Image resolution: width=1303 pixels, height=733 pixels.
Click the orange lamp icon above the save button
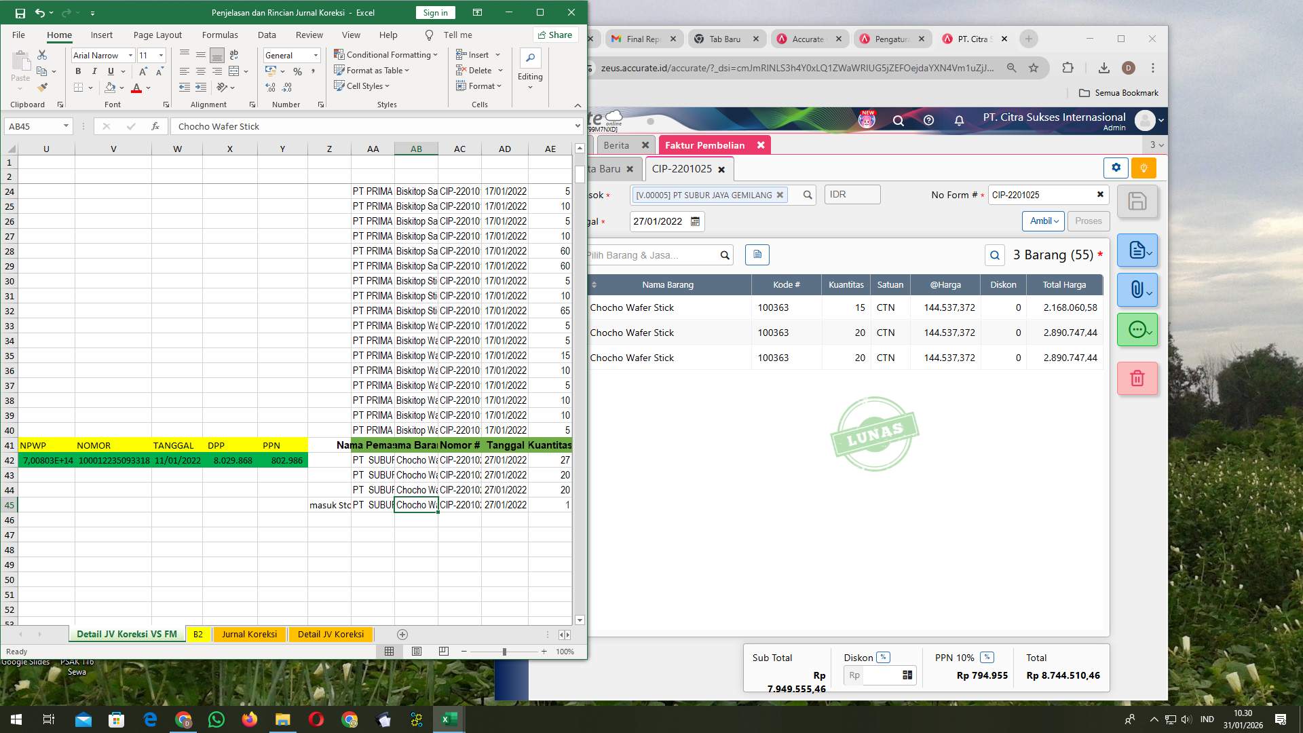(1144, 168)
